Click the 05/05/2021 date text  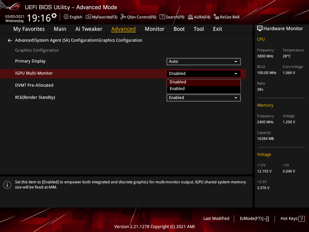pyautogui.click(x=15, y=17)
